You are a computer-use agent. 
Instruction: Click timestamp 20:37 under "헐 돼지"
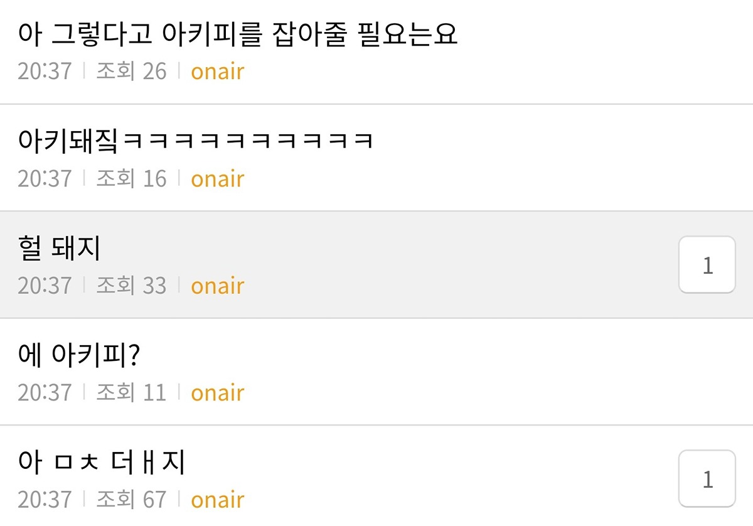click(45, 286)
